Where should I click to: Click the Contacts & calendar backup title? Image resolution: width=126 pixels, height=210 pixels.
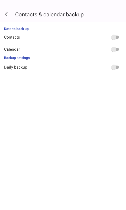click(x=49, y=14)
